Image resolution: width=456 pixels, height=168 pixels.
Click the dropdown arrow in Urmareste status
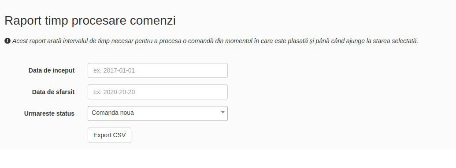coord(223,113)
